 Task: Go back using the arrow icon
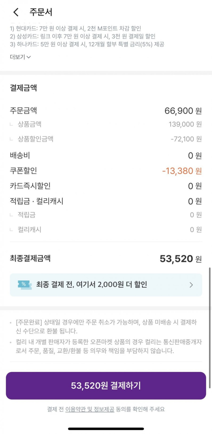pyautogui.click(x=16, y=12)
